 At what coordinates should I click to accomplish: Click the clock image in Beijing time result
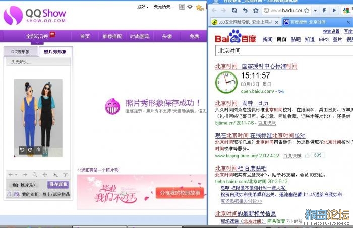(226, 83)
